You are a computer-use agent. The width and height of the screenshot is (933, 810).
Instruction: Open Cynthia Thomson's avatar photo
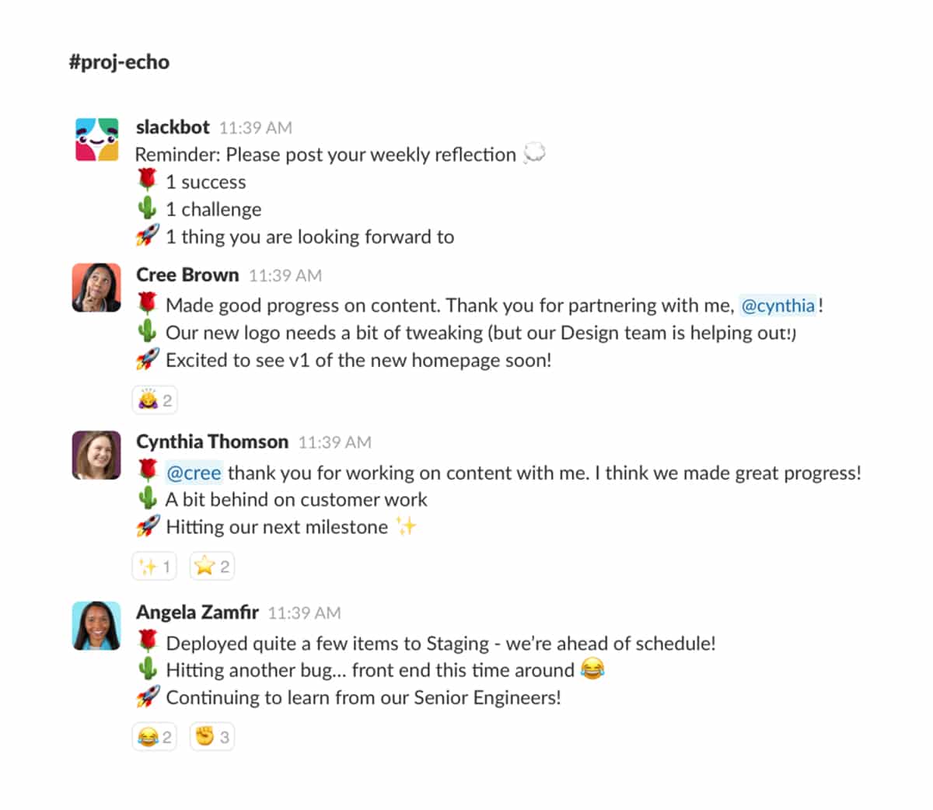click(x=96, y=455)
